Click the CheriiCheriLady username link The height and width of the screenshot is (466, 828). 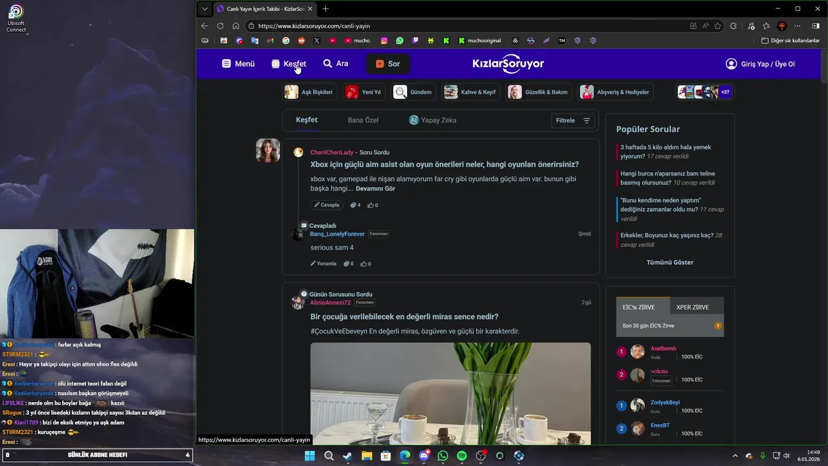(332, 152)
